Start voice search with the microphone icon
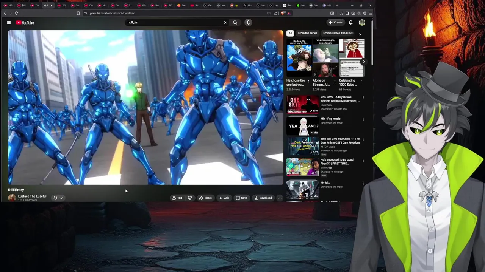 point(248,22)
